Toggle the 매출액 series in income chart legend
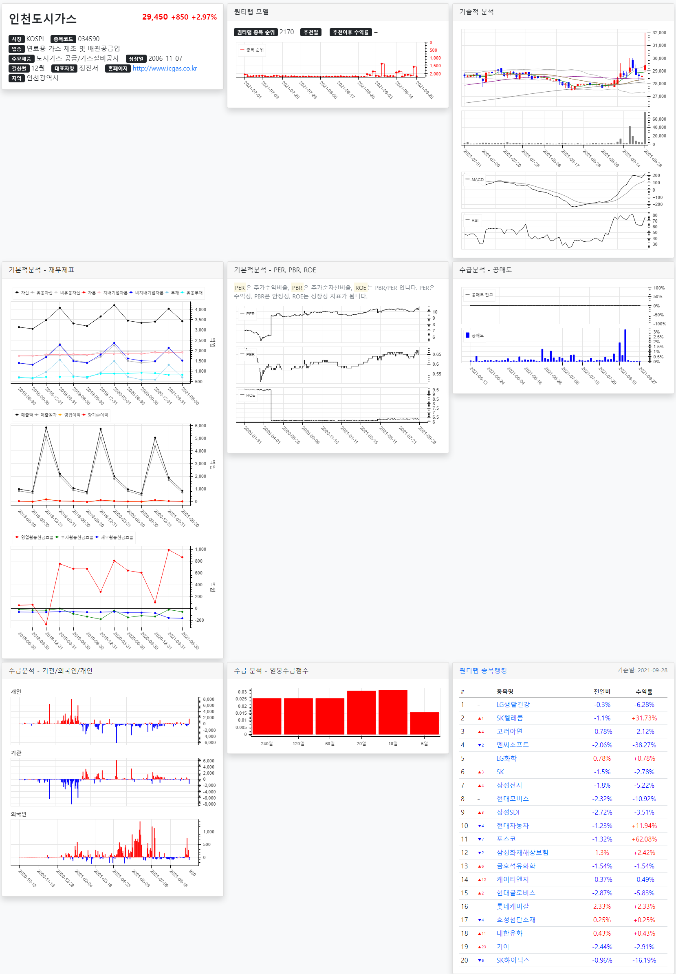Screen dimensions: 676x974 (x=24, y=415)
